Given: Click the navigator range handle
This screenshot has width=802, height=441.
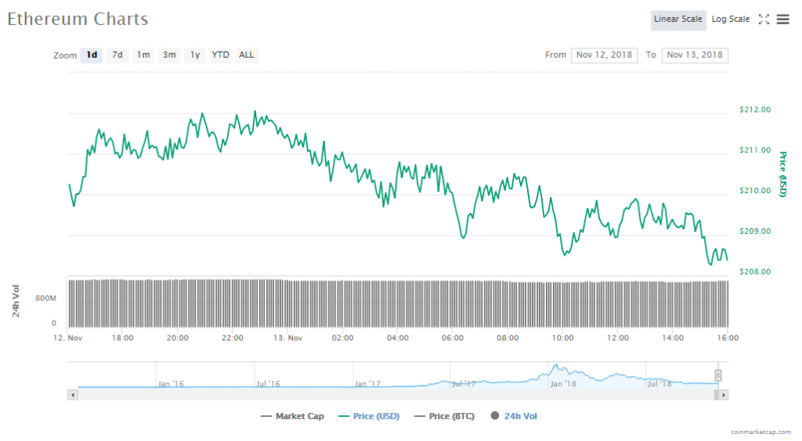Looking at the screenshot, I should (x=717, y=375).
